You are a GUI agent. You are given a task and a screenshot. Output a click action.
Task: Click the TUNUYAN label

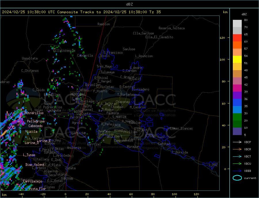[x=67, y=179]
